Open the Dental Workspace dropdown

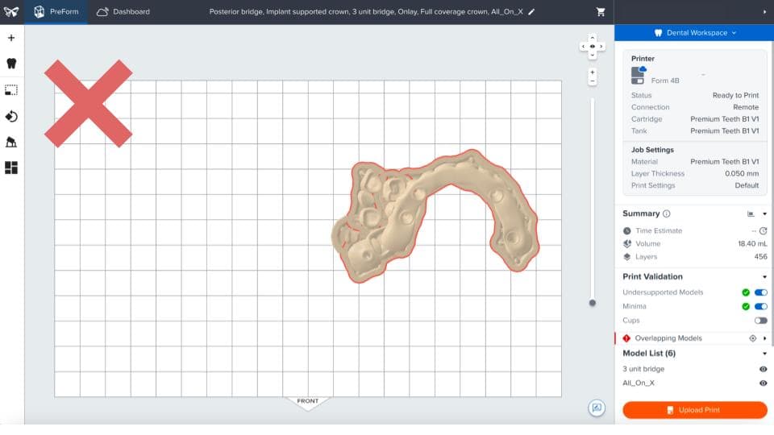click(x=694, y=33)
